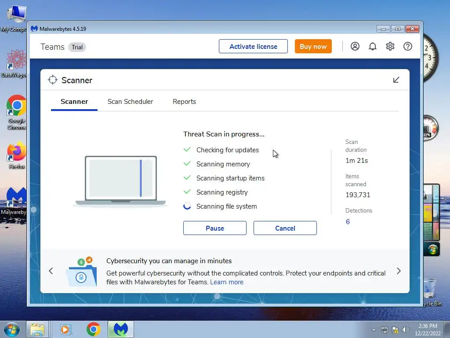Click the items scanned value 193,731
Viewport: 450px width, 338px height.
coord(358,195)
